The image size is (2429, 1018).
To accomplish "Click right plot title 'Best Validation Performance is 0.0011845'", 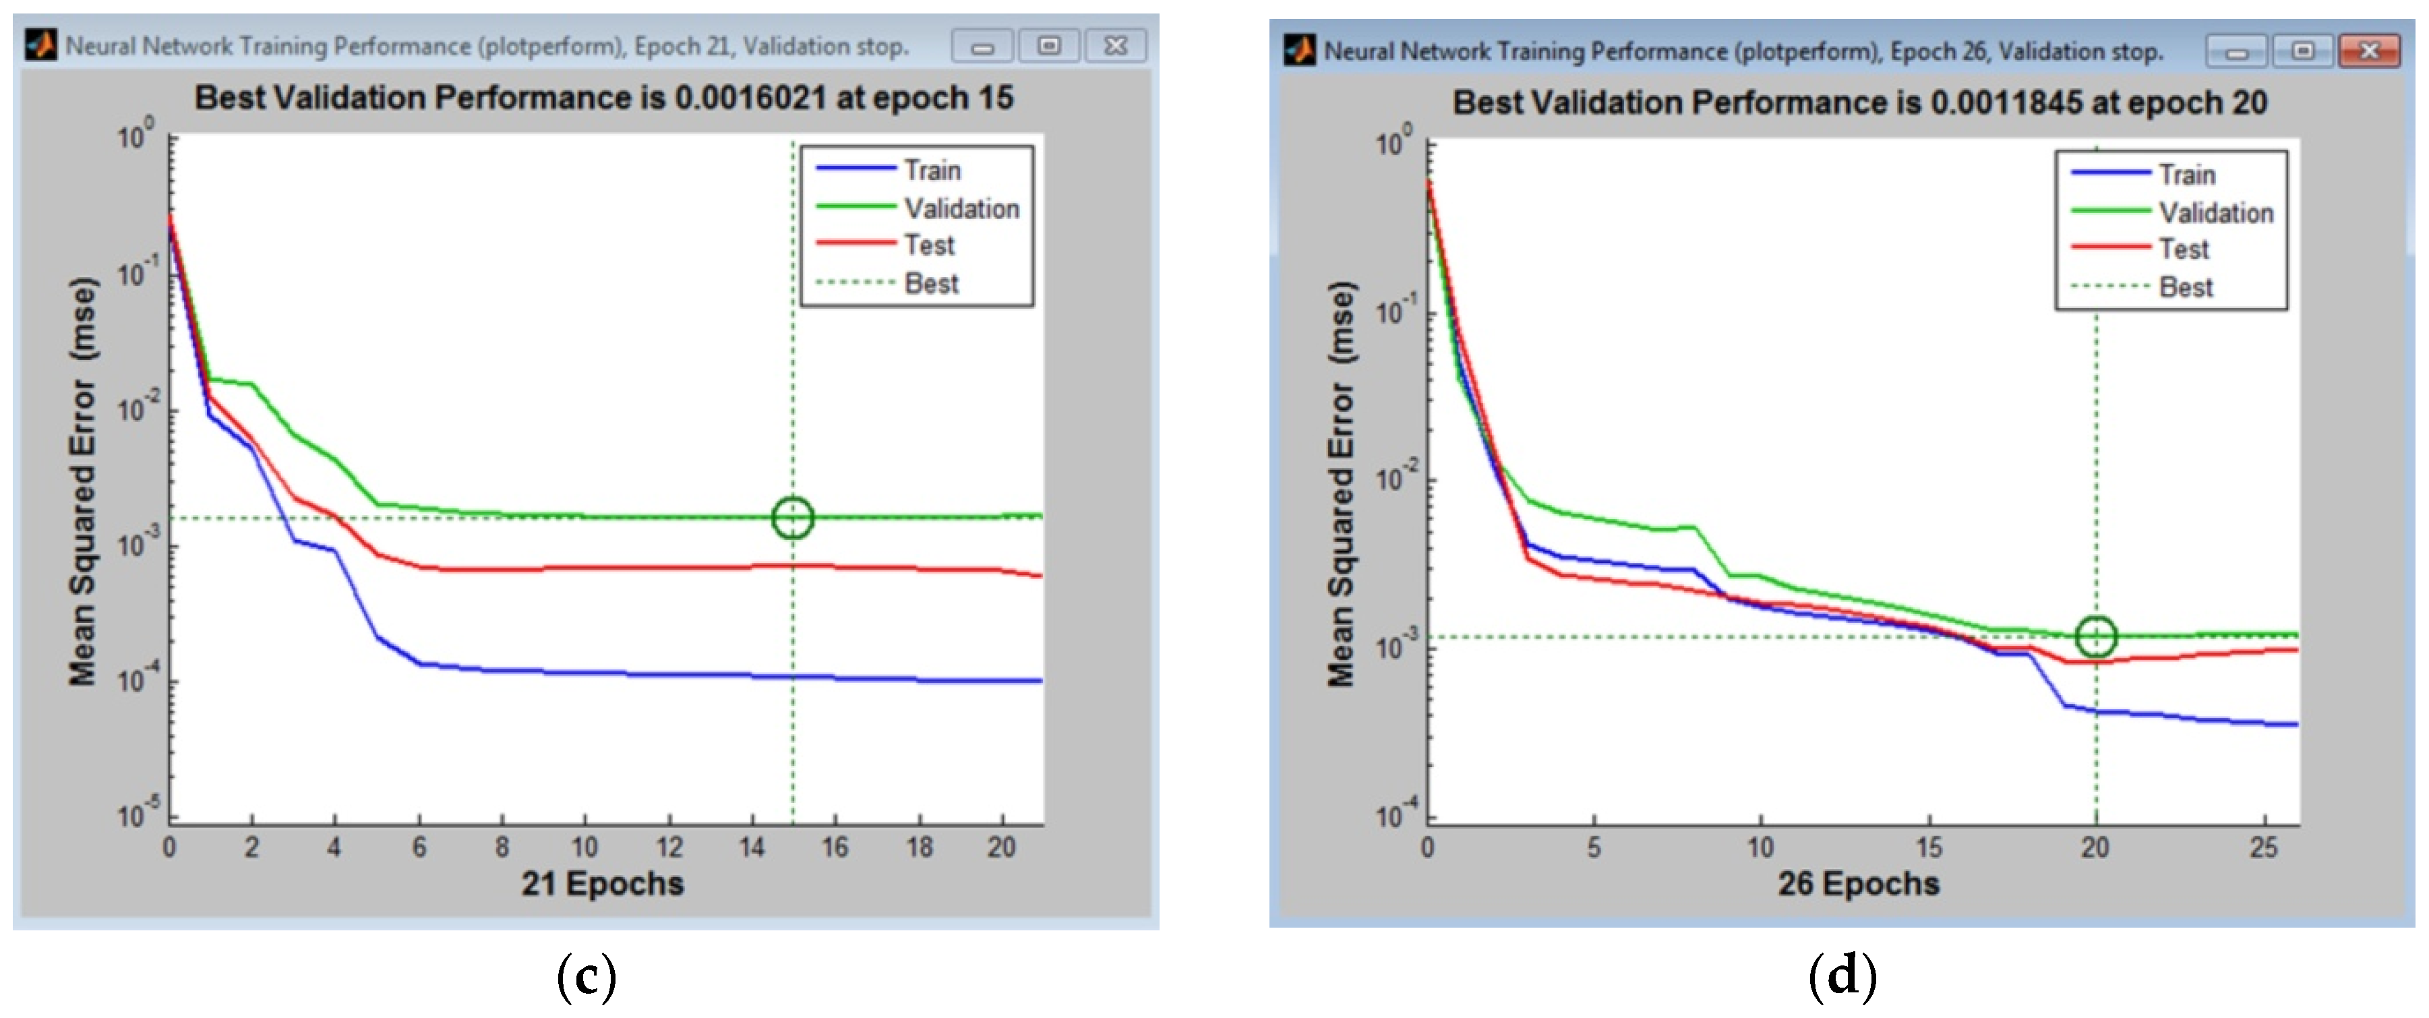I will [x=1859, y=102].
